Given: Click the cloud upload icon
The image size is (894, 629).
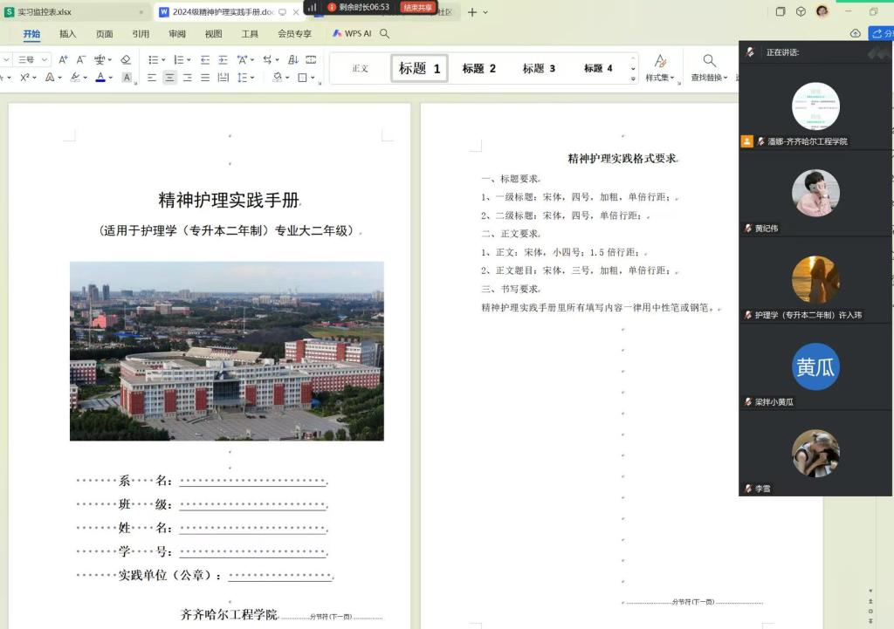Looking at the screenshot, I should pyautogui.click(x=855, y=34).
